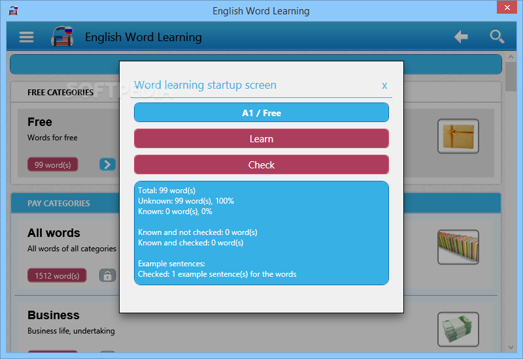
Task: Open the hamburger menu
Action: (26, 37)
